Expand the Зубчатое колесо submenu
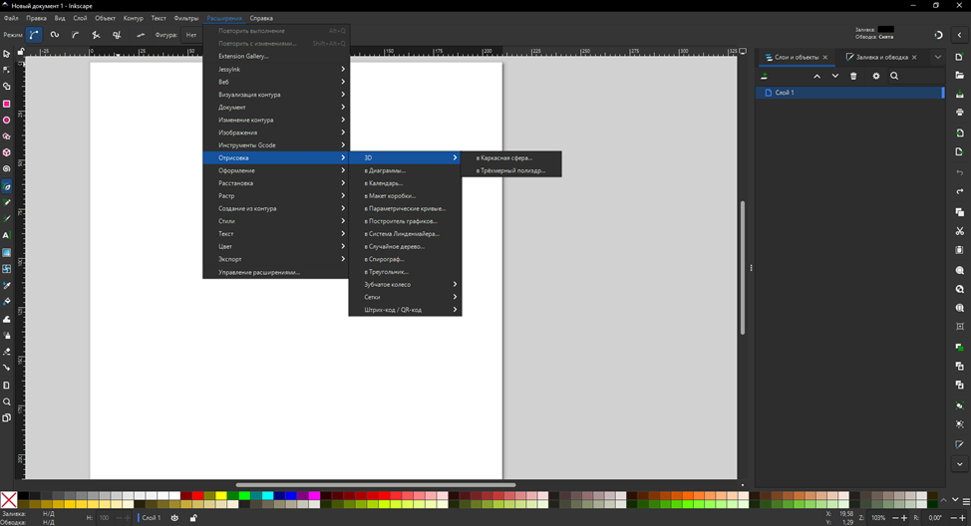 [x=405, y=285]
